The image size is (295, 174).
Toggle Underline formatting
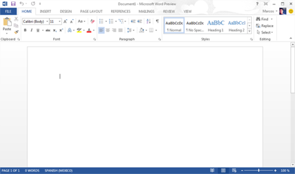tap(38, 30)
